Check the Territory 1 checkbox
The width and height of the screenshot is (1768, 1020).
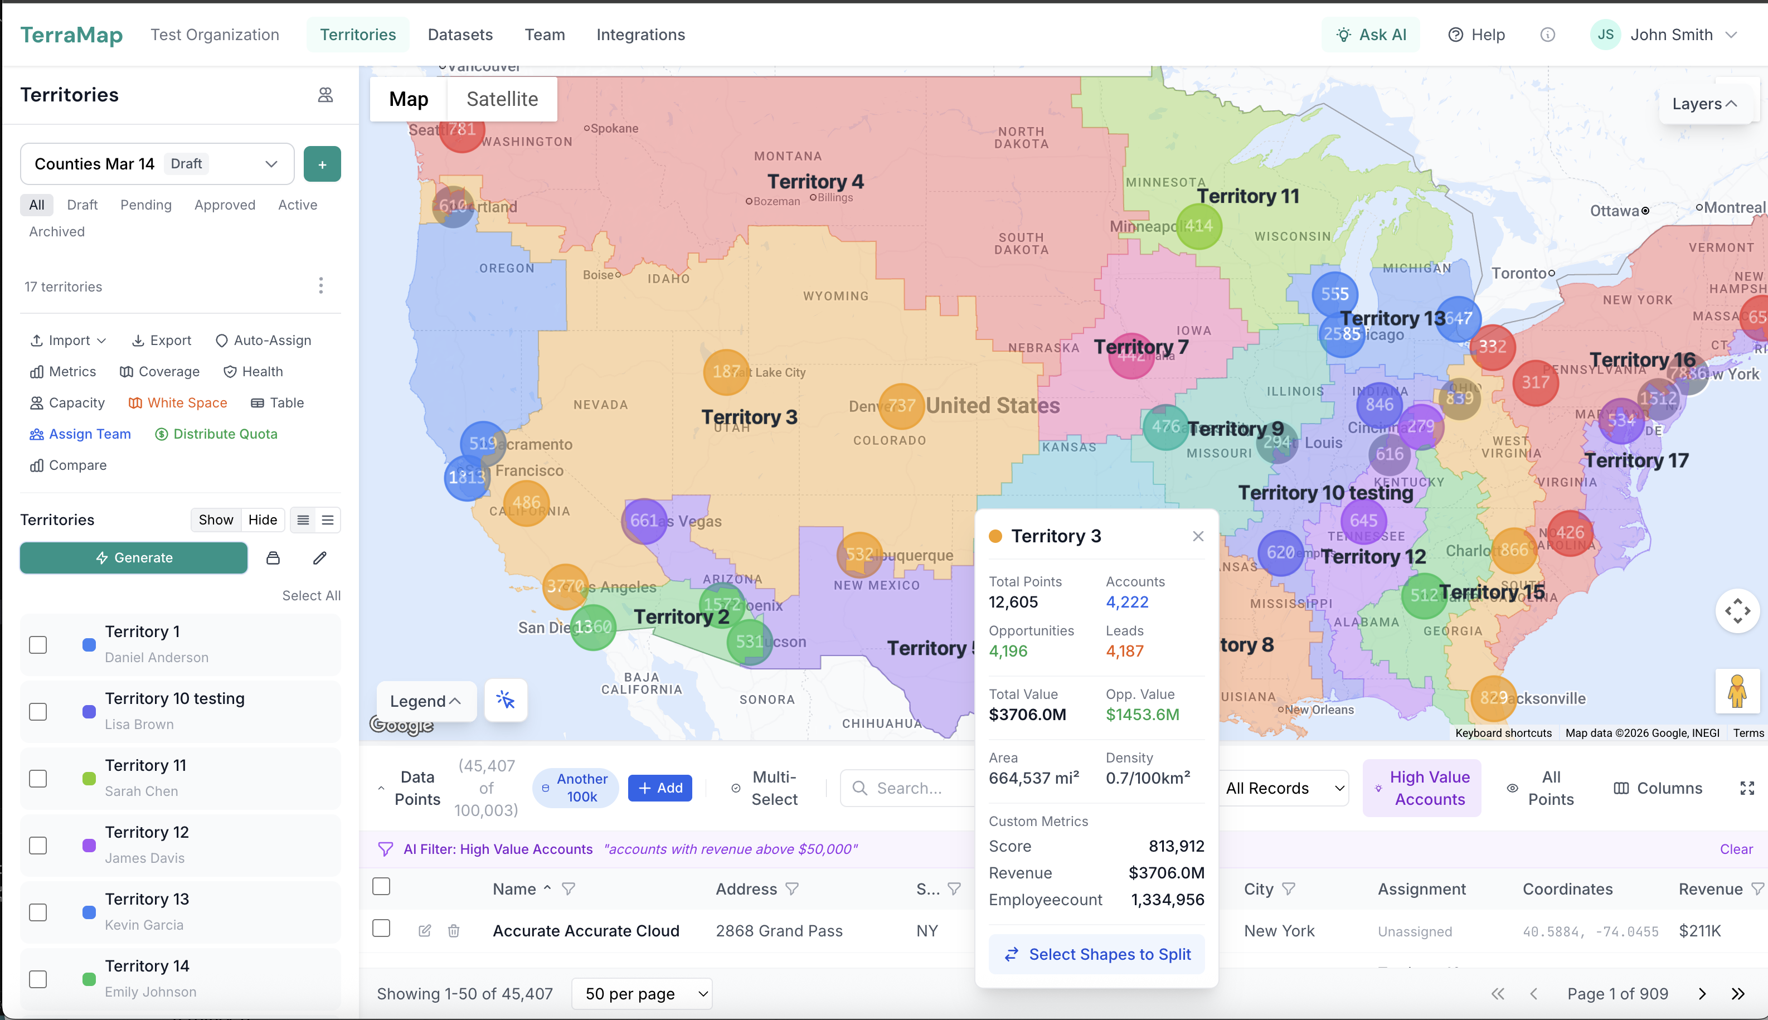pyautogui.click(x=38, y=644)
